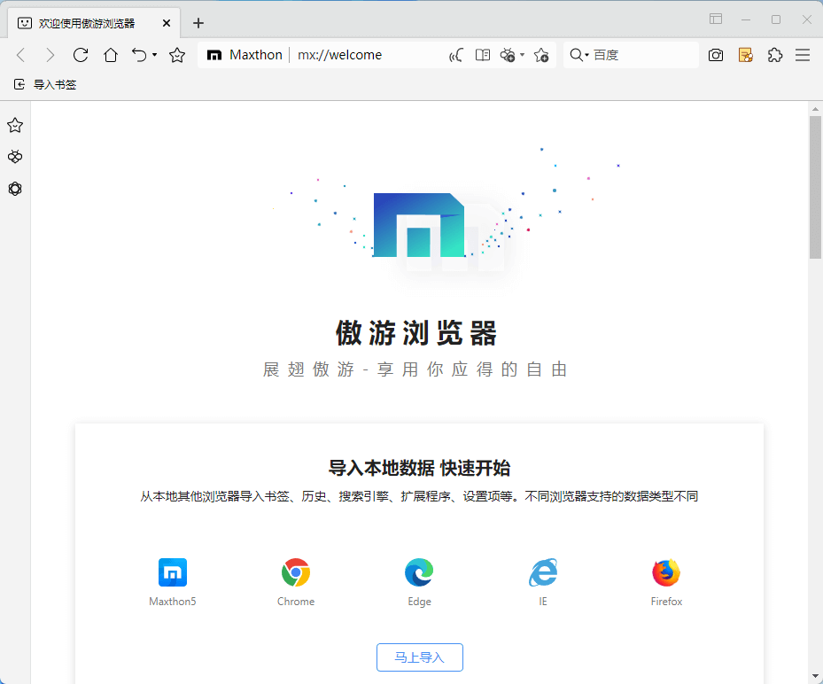Select Edge as import source
The height and width of the screenshot is (684, 823).
pos(419,582)
